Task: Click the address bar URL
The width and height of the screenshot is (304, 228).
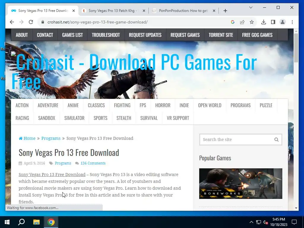Action: pyautogui.click(x=97, y=22)
